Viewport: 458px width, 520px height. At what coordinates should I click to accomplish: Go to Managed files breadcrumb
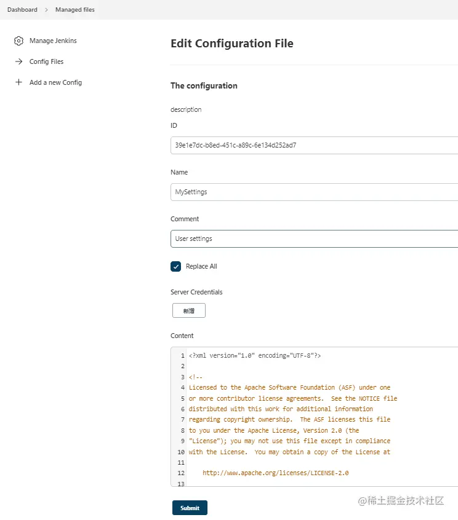[75, 10]
